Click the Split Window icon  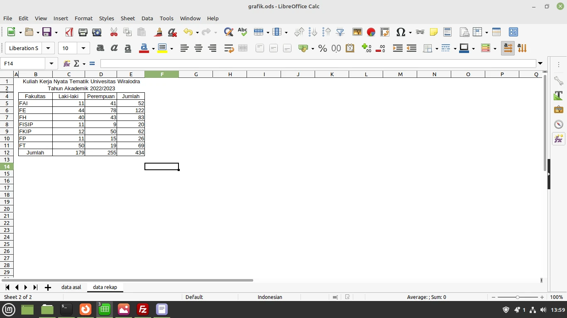[x=496, y=32]
